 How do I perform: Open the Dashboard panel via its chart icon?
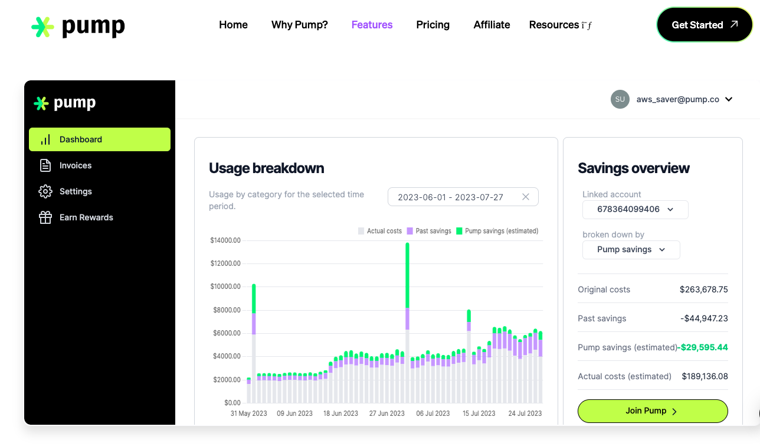pyautogui.click(x=46, y=139)
